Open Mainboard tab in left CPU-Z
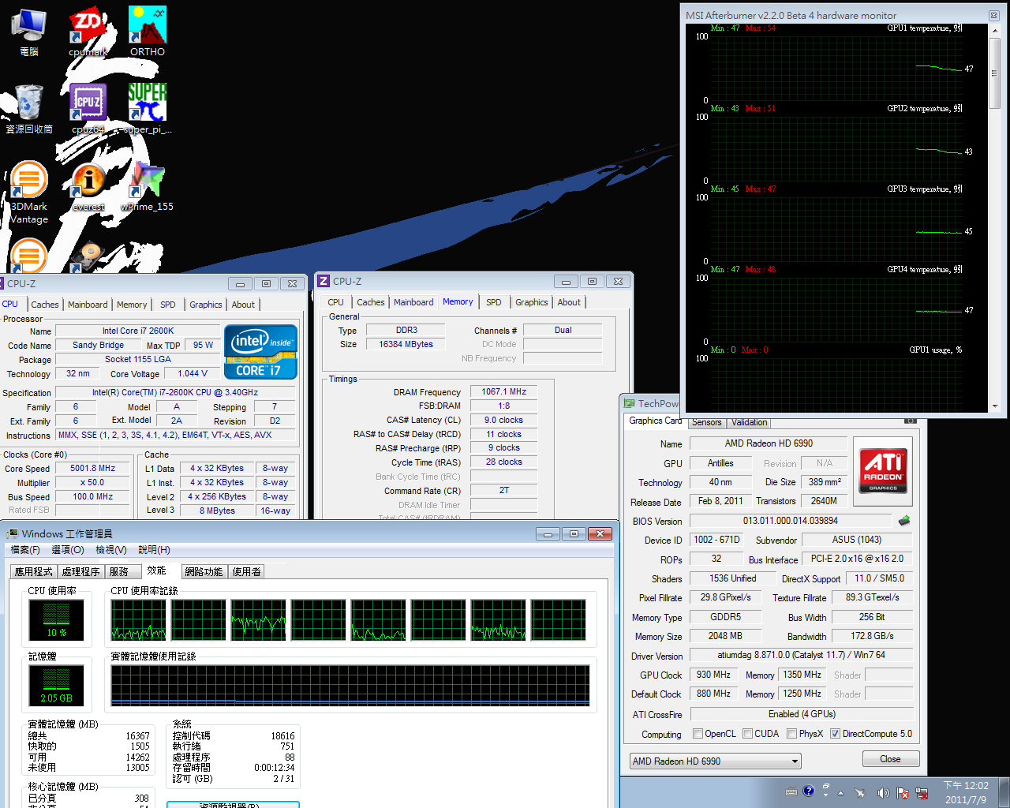This screenshot has height=808, width=1010. (88, 305)
